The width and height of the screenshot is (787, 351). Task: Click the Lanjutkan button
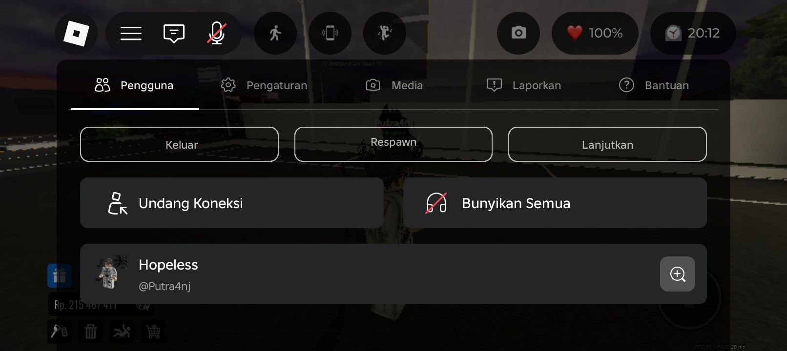point(607,144)
